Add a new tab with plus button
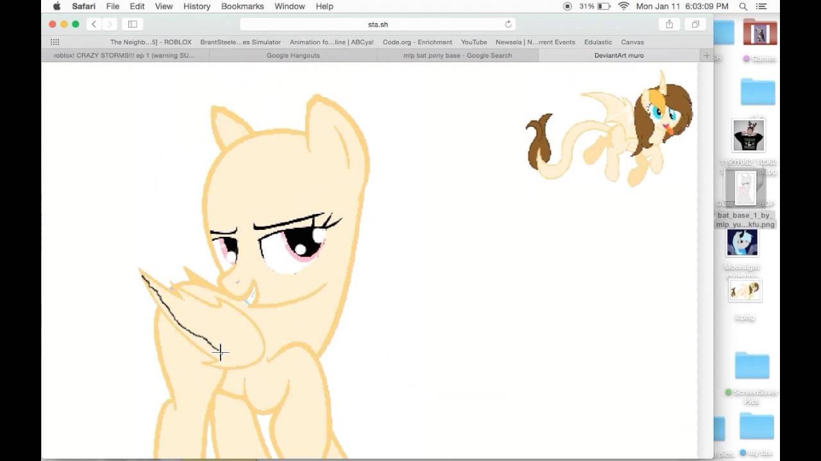Screen dimensions: 821x461 706,56
